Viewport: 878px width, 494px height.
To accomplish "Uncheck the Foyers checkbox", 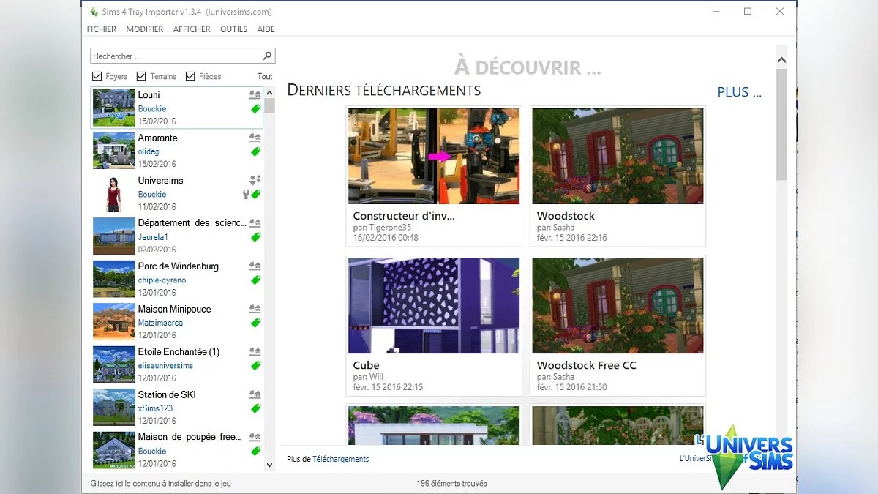I will coord(98,75).
